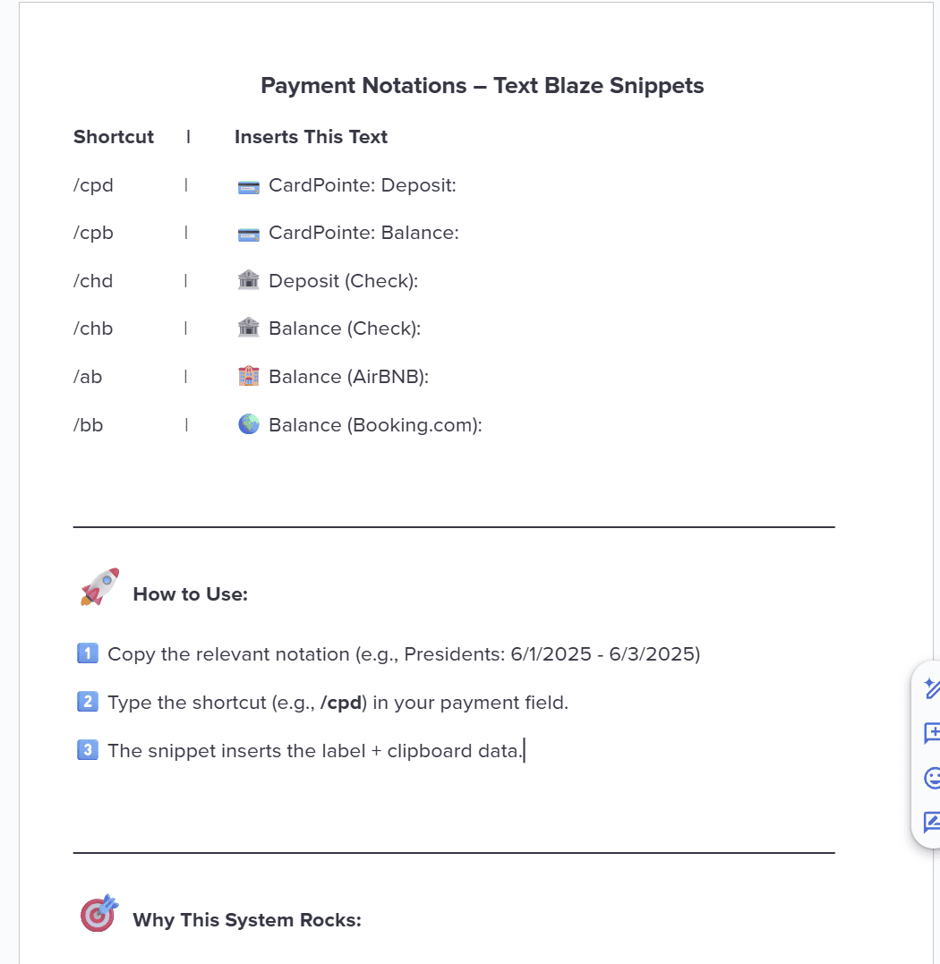The image size is (940, 964).
Task: Insert an emoji reaction via smiley icon
Action: point(932,778)
